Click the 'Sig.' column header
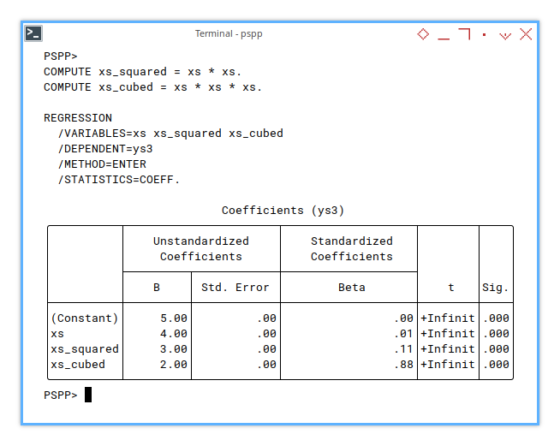 click(x=496, y=288)
